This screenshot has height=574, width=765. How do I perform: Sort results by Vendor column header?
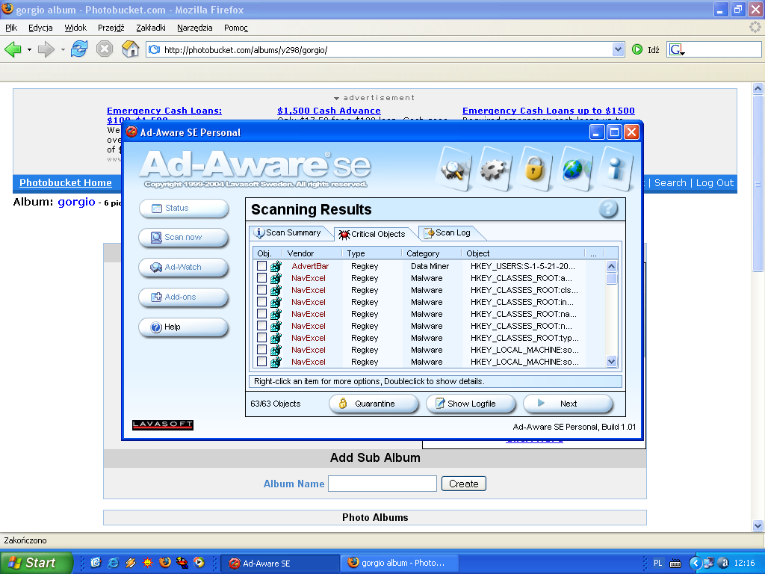point(313,253)
